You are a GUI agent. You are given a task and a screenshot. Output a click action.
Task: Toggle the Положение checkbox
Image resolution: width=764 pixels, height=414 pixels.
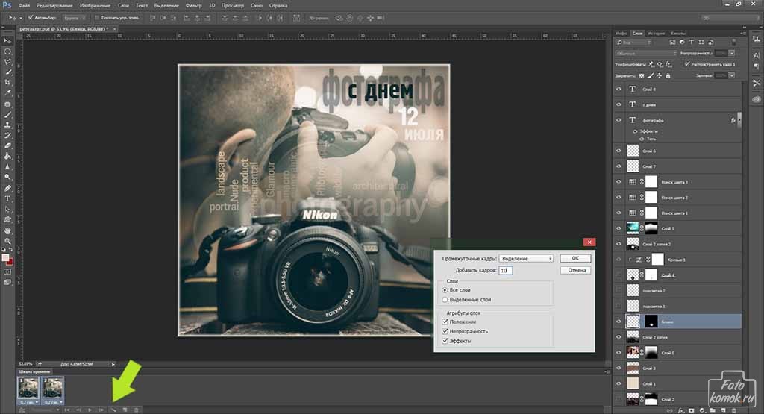coord(445,322)
